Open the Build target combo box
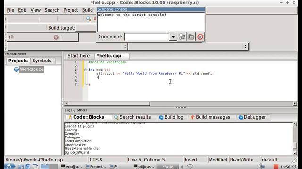This screenshot has height=169, width=302. tap(86, 28)
